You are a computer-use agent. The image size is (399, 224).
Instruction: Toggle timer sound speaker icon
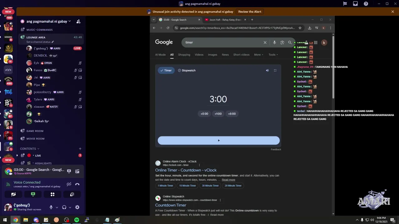267,71
